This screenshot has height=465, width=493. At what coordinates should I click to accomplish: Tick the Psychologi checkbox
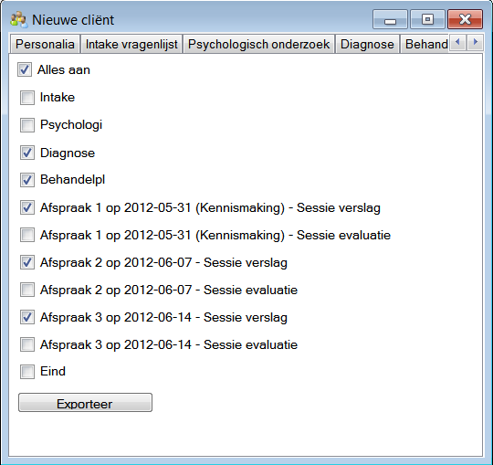coord(27,125)
